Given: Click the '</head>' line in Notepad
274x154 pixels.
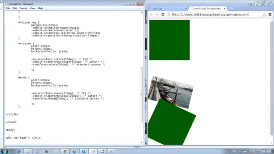Looking at the screenshot, I should 11,122.
